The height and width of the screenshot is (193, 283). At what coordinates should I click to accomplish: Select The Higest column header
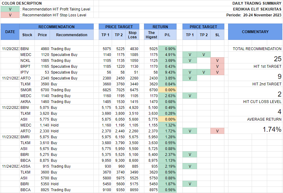pos(151,35)
